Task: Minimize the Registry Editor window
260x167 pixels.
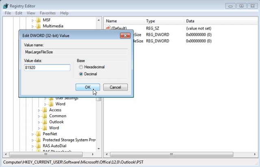Action: [x=230, y=6]
